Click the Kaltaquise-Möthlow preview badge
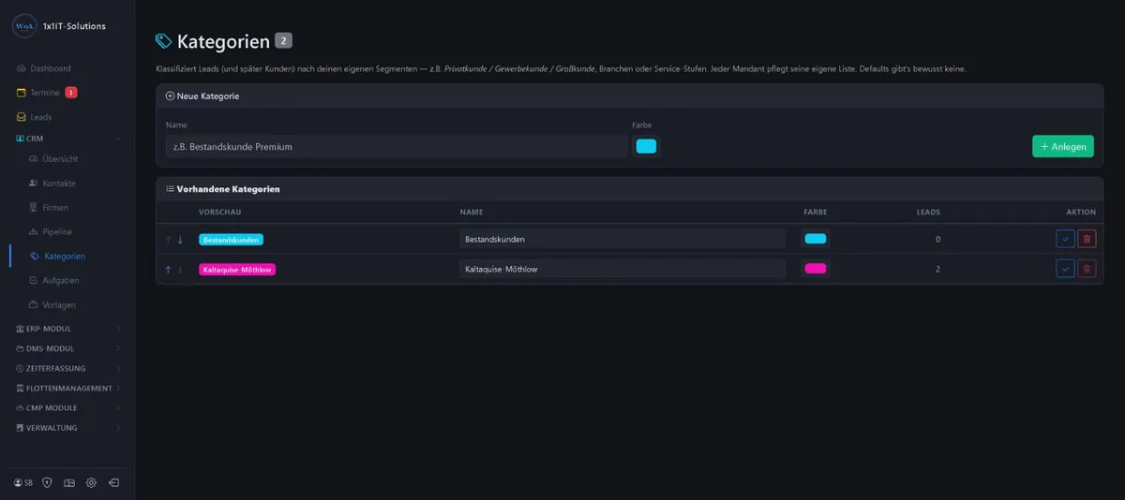The height and width of the screenshot is (500, 1125). (x=237, y=270)
